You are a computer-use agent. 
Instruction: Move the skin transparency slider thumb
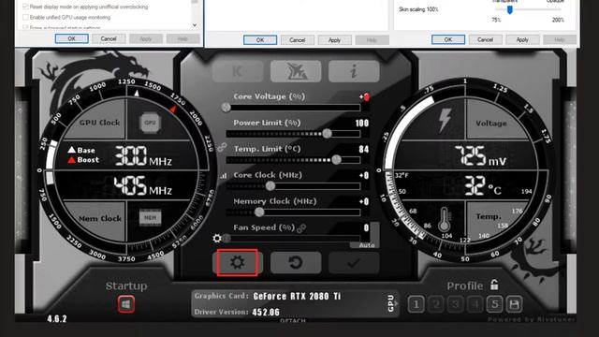[x=509, y=9]
